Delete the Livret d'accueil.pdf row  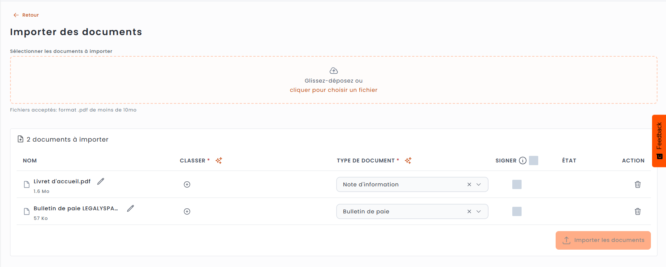click(638, 184)
